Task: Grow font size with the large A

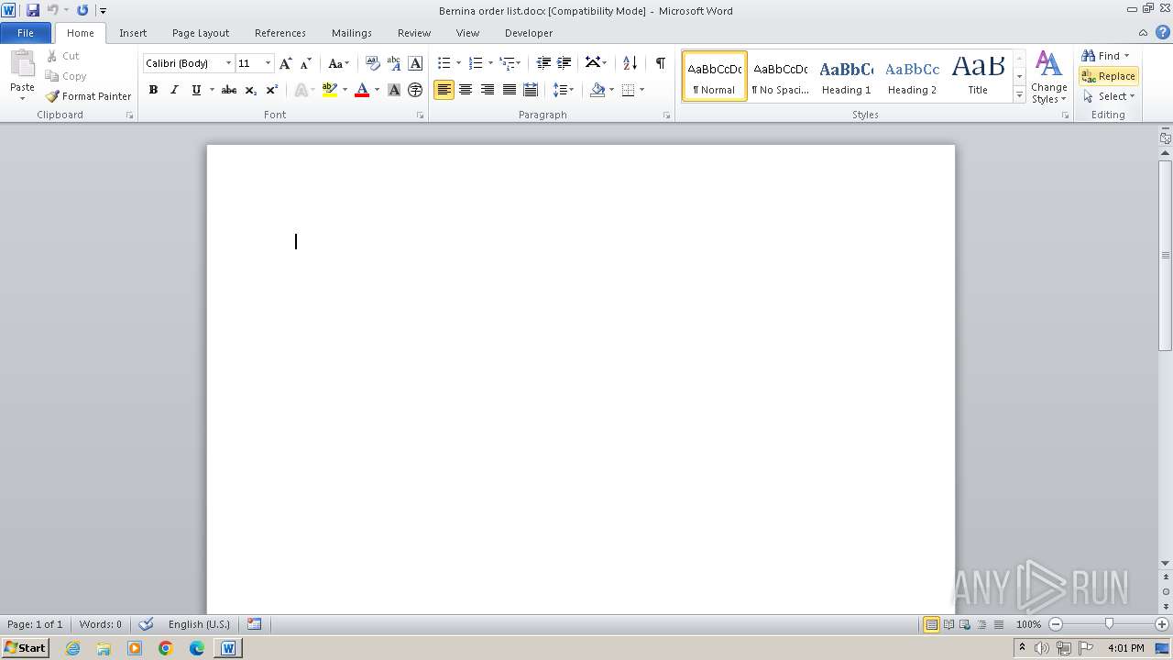Action: pyautogui.click(x=285, y=63)
